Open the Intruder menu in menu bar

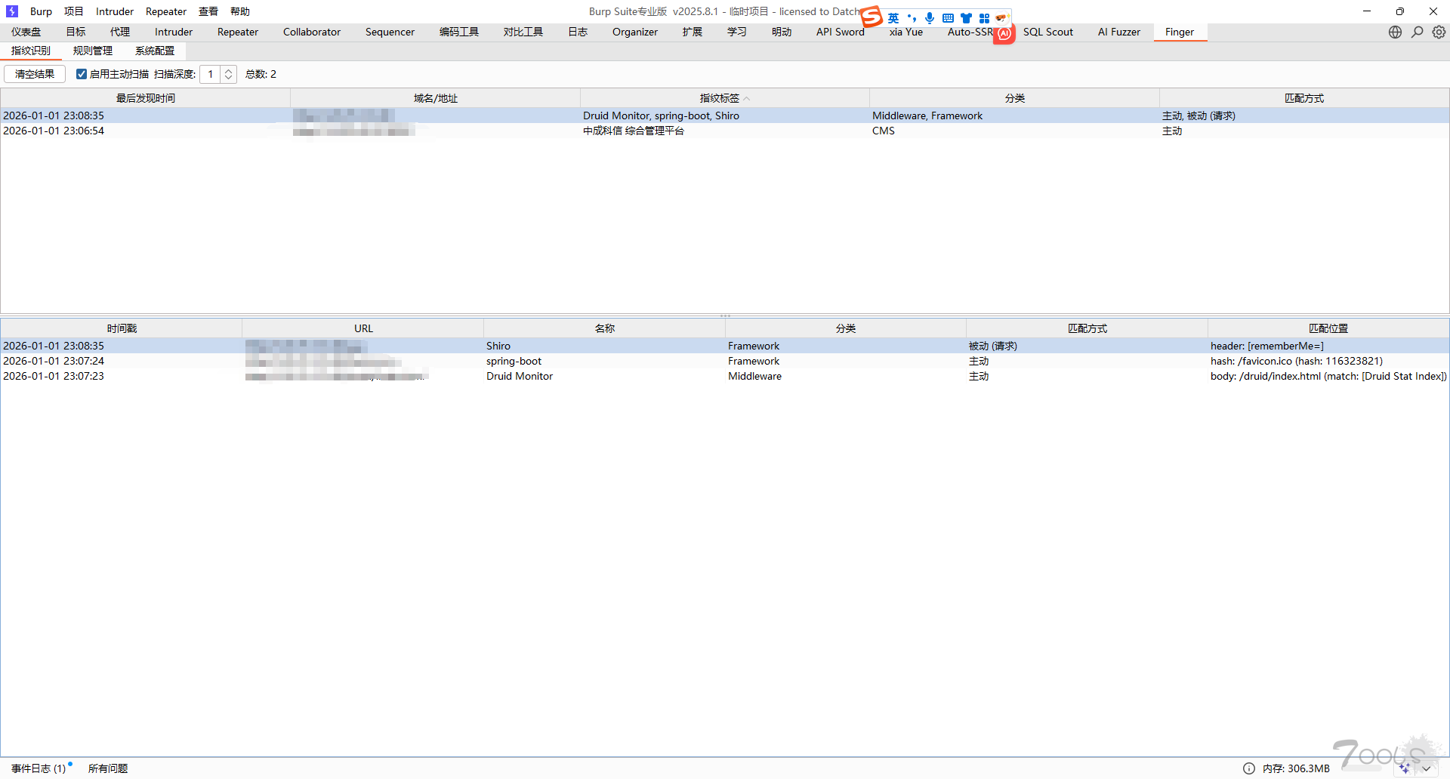(x=114, y=11)
